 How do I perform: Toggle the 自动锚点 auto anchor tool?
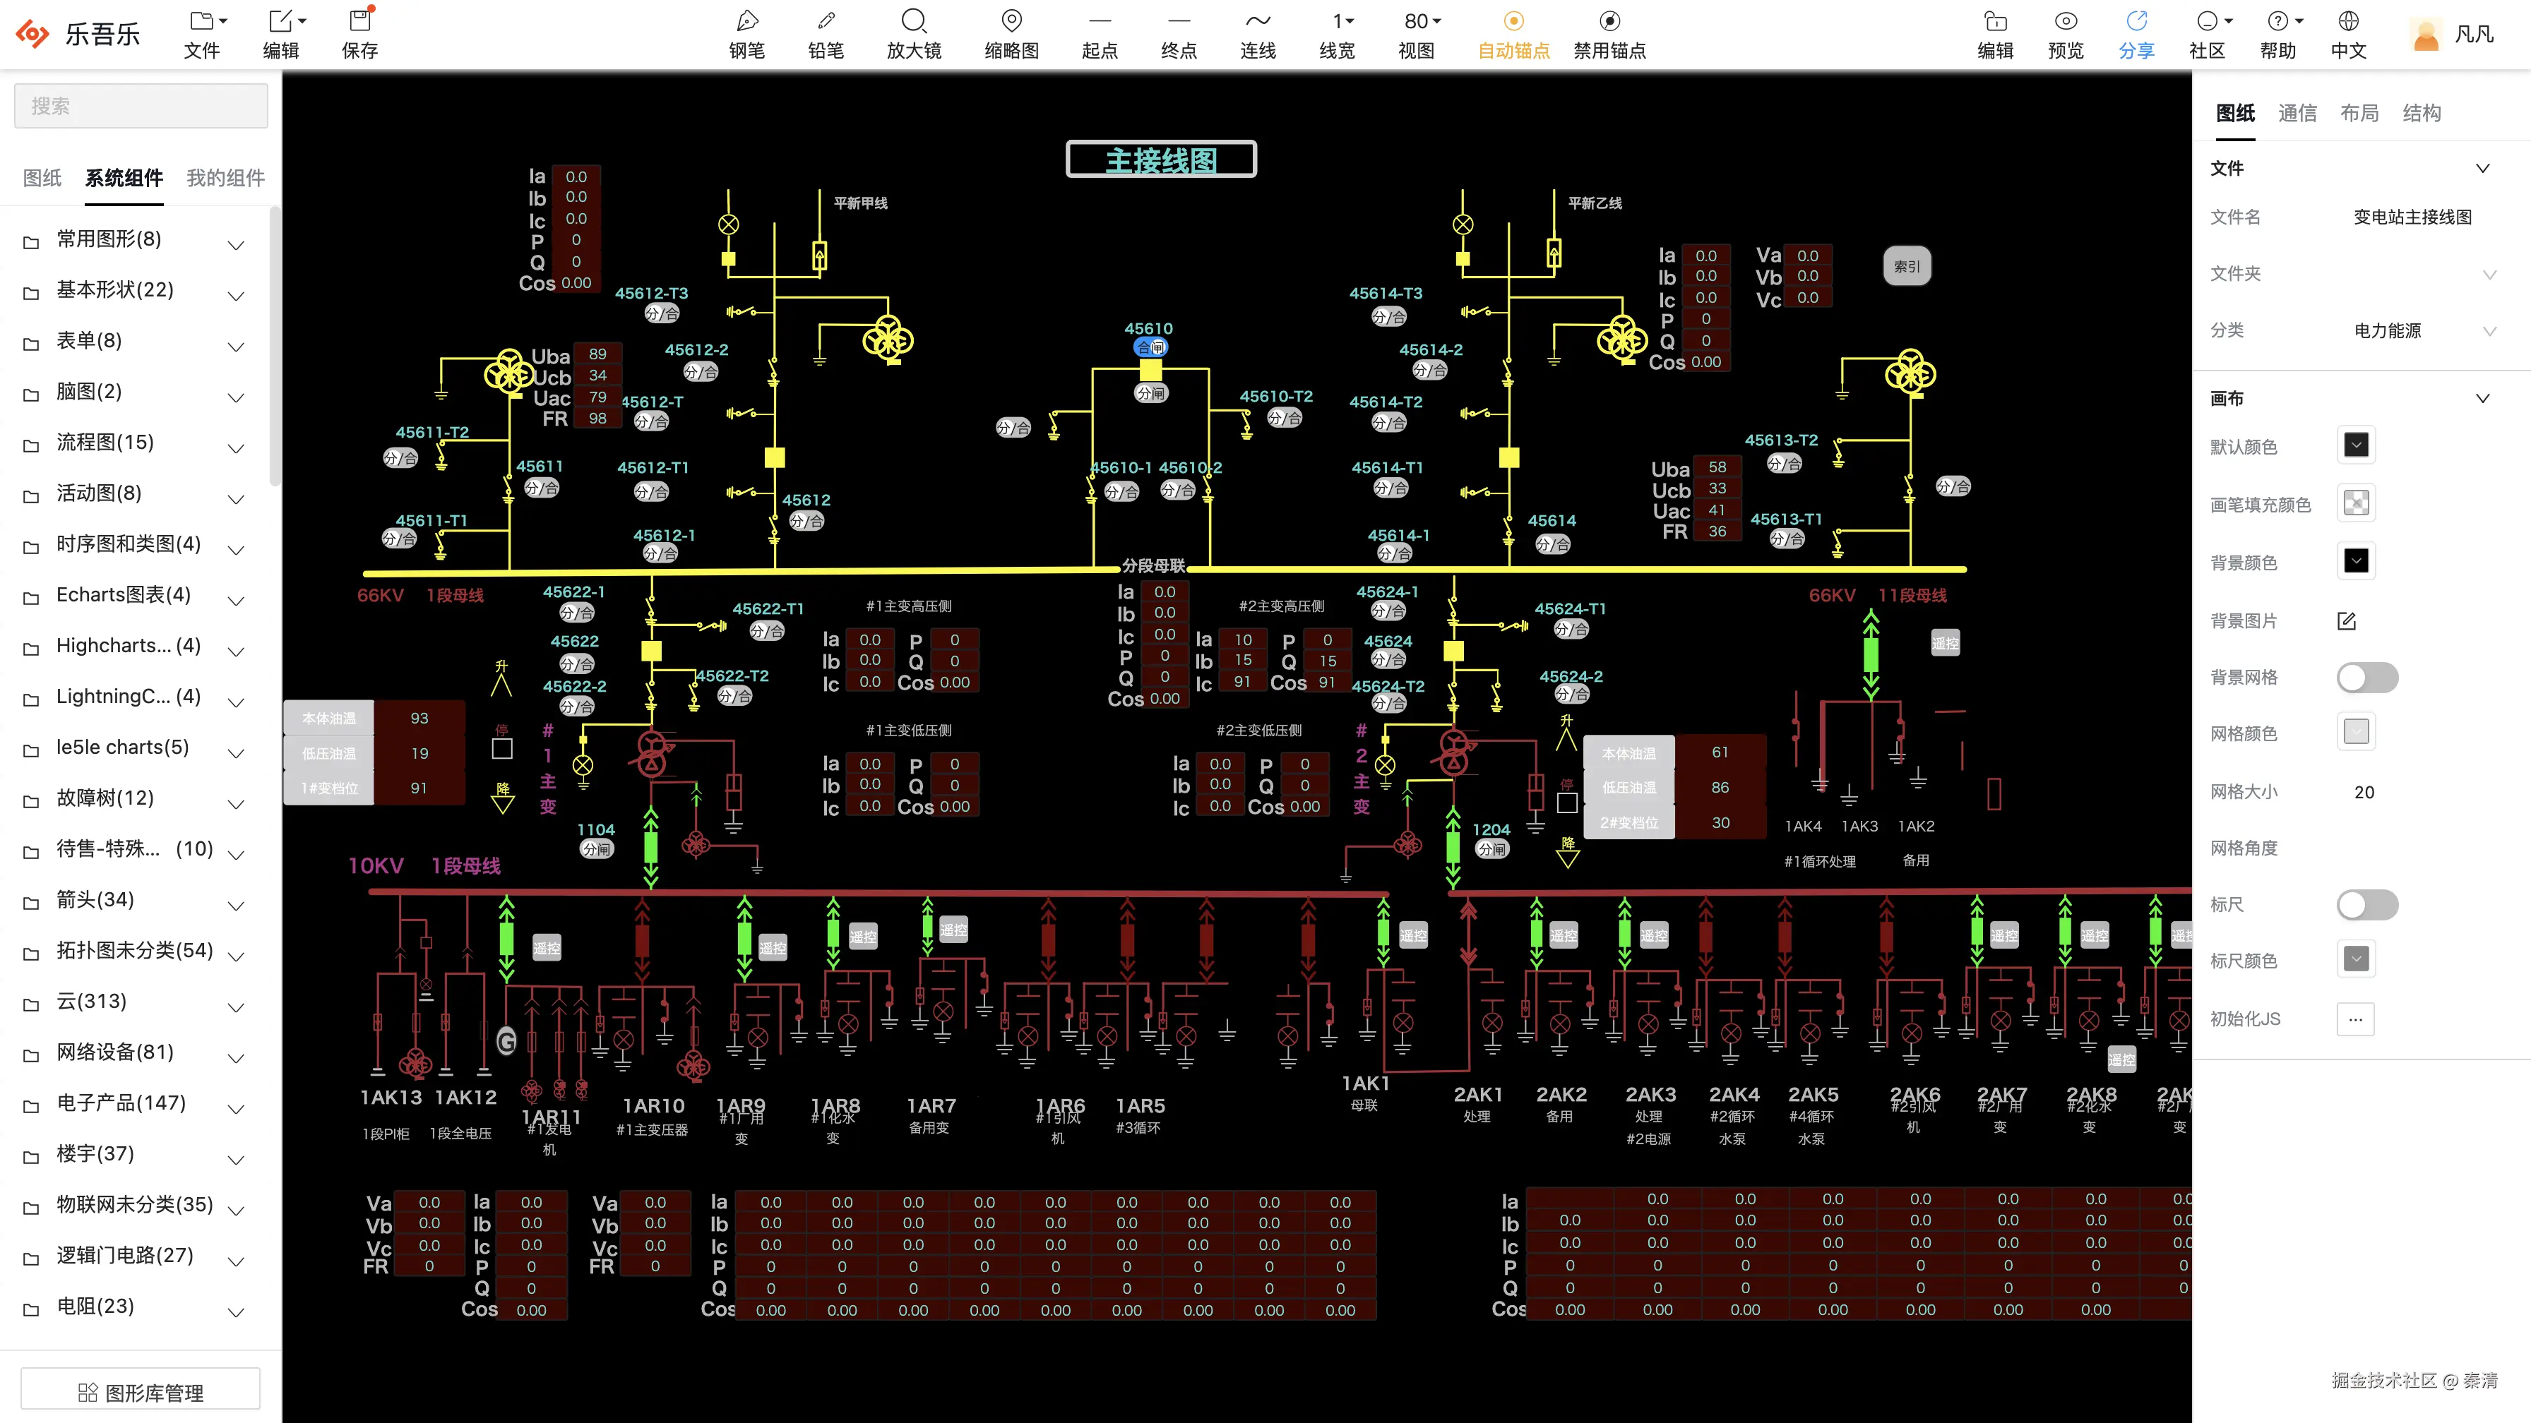click(1513, 22)
